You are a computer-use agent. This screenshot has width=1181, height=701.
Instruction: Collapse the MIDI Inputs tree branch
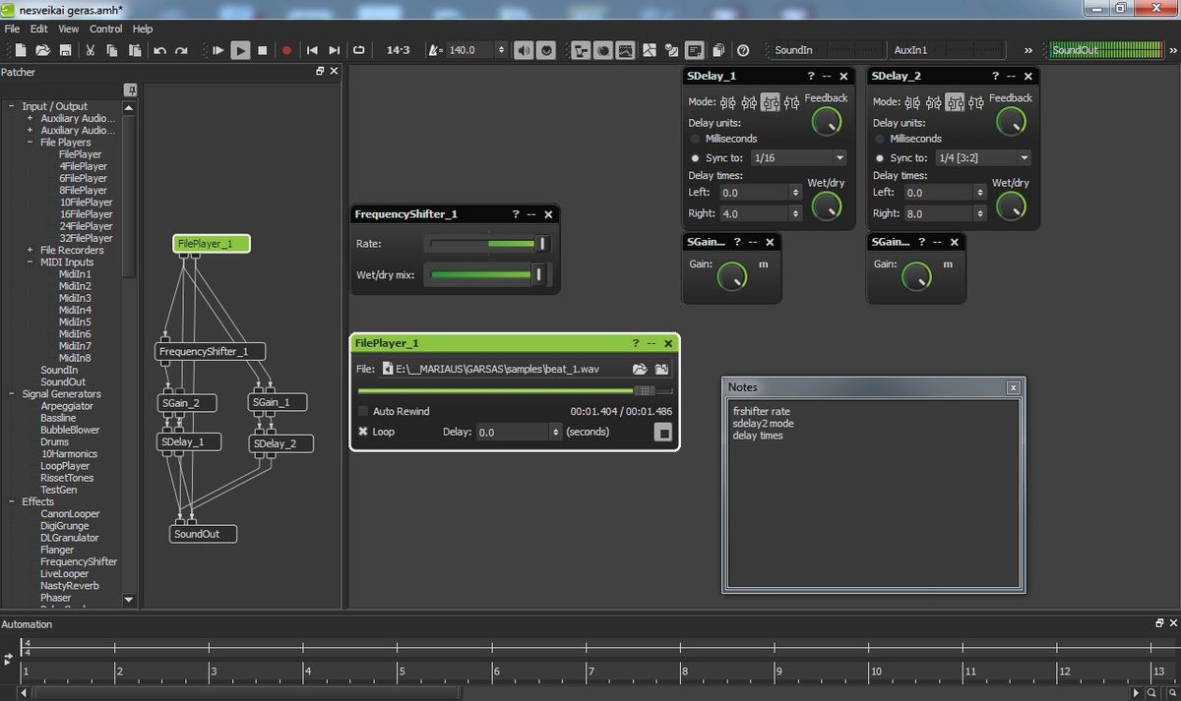32,262
